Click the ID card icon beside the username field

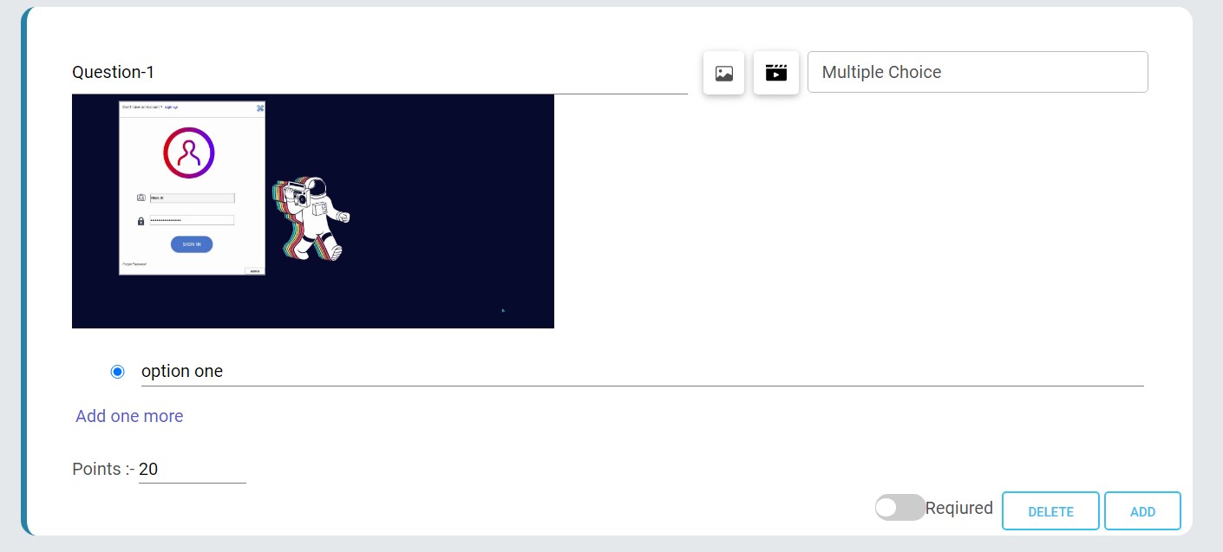(x=141, y=198)
